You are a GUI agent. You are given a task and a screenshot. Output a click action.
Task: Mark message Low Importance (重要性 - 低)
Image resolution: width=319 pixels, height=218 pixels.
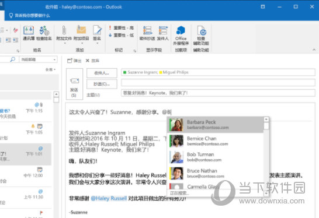(121, 36)
